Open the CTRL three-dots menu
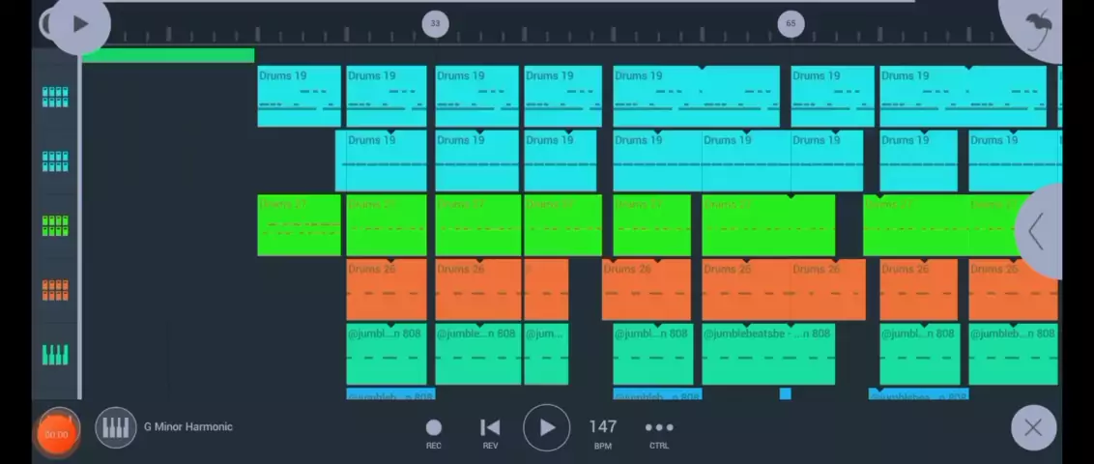 659,427
